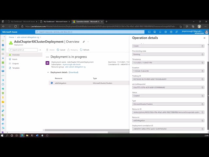Open adx-subnet-delegation-rg breadcrumb link

(x=28, y=37)
